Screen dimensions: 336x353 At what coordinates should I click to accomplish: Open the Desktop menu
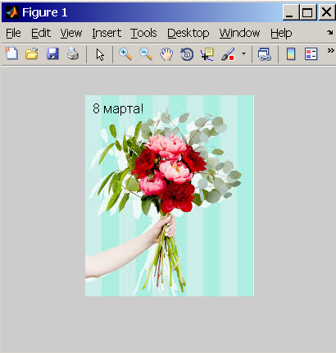pos(188,33)
